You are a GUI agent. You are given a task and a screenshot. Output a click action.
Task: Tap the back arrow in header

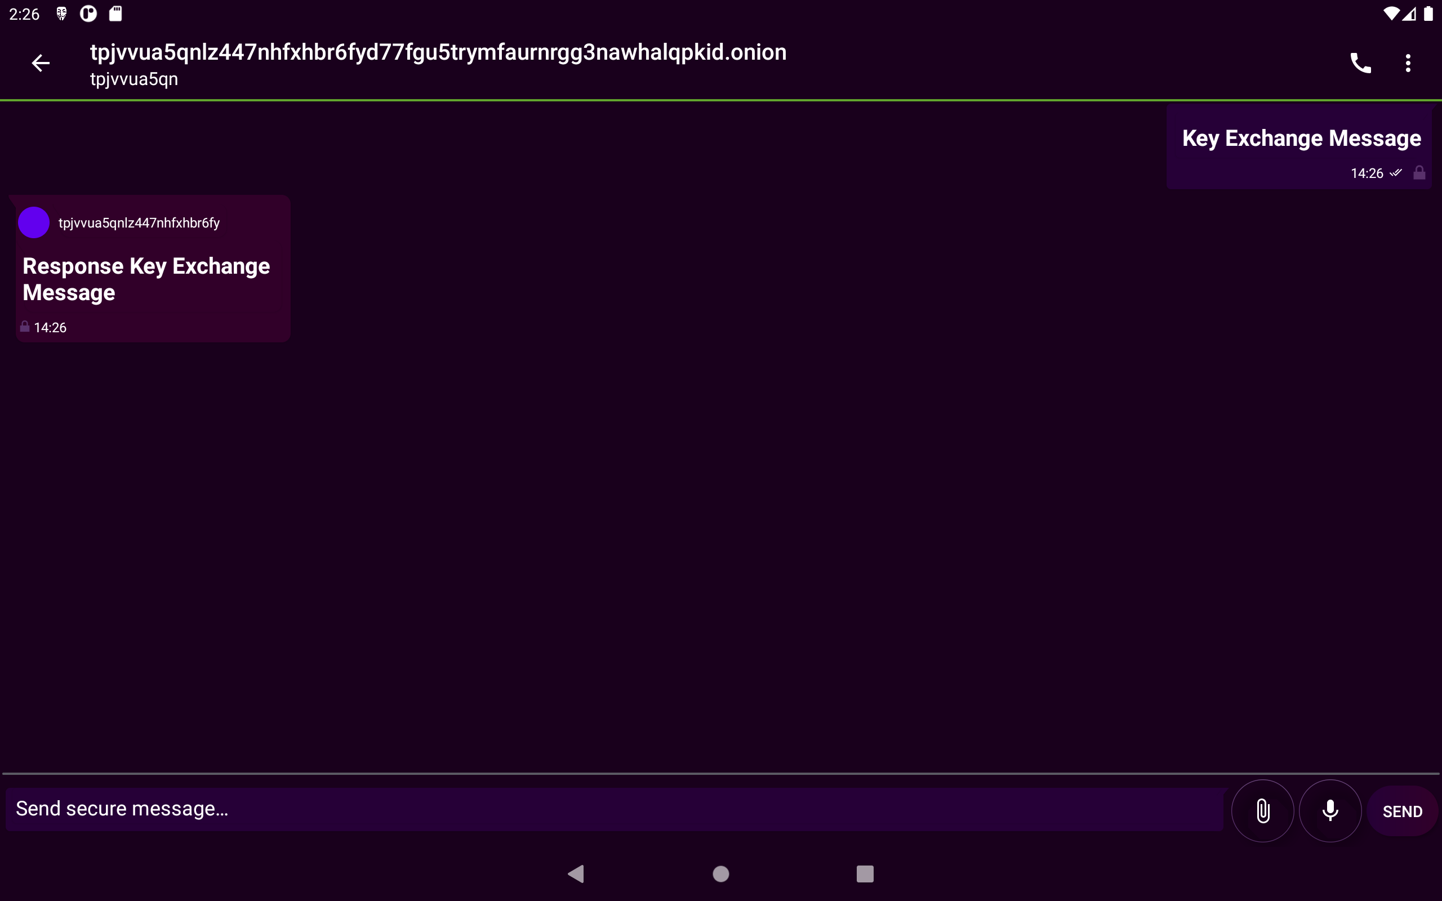(x=41, y=63)
